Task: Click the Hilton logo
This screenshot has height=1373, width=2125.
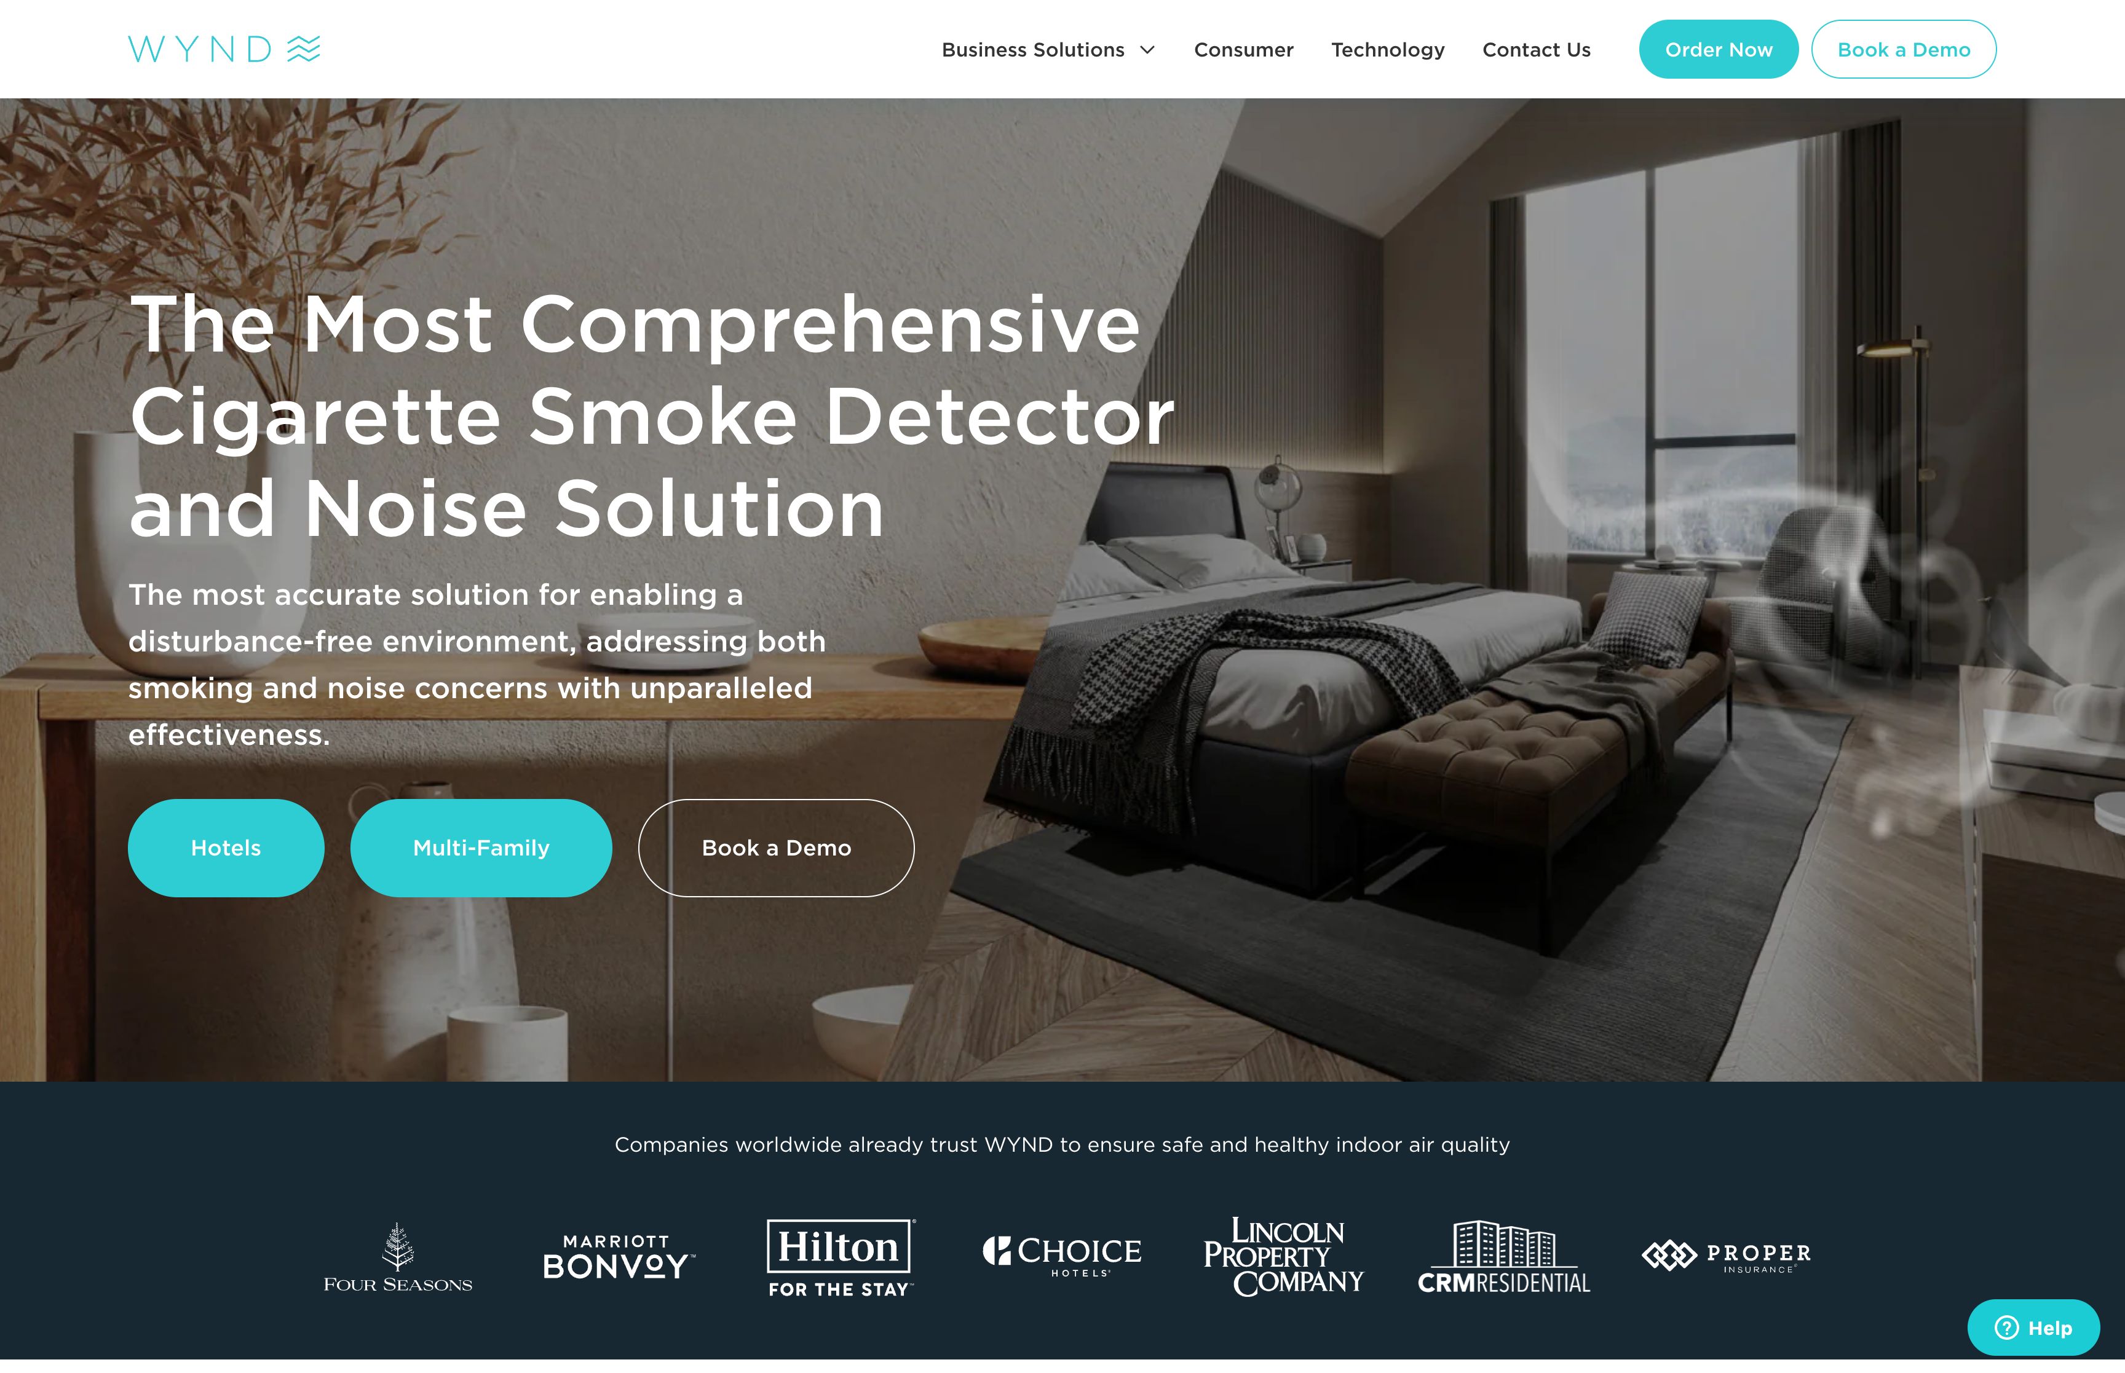Action: click(x=841, y=1254)
